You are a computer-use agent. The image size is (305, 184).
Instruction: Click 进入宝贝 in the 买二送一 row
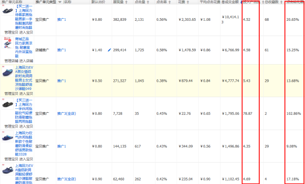(26, 33)
